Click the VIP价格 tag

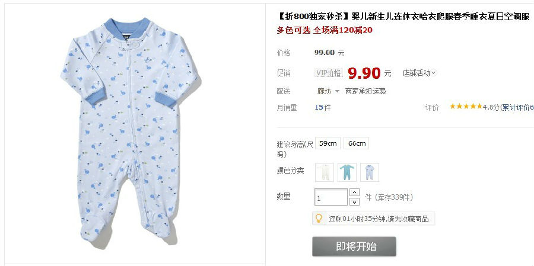(328, 73)
